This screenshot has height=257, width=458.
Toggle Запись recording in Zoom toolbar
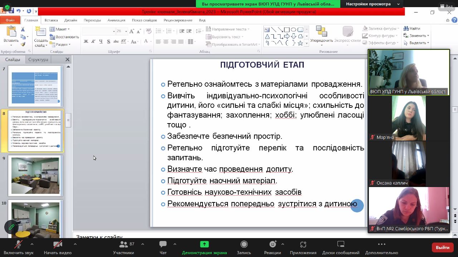click(x=244, y=245)
